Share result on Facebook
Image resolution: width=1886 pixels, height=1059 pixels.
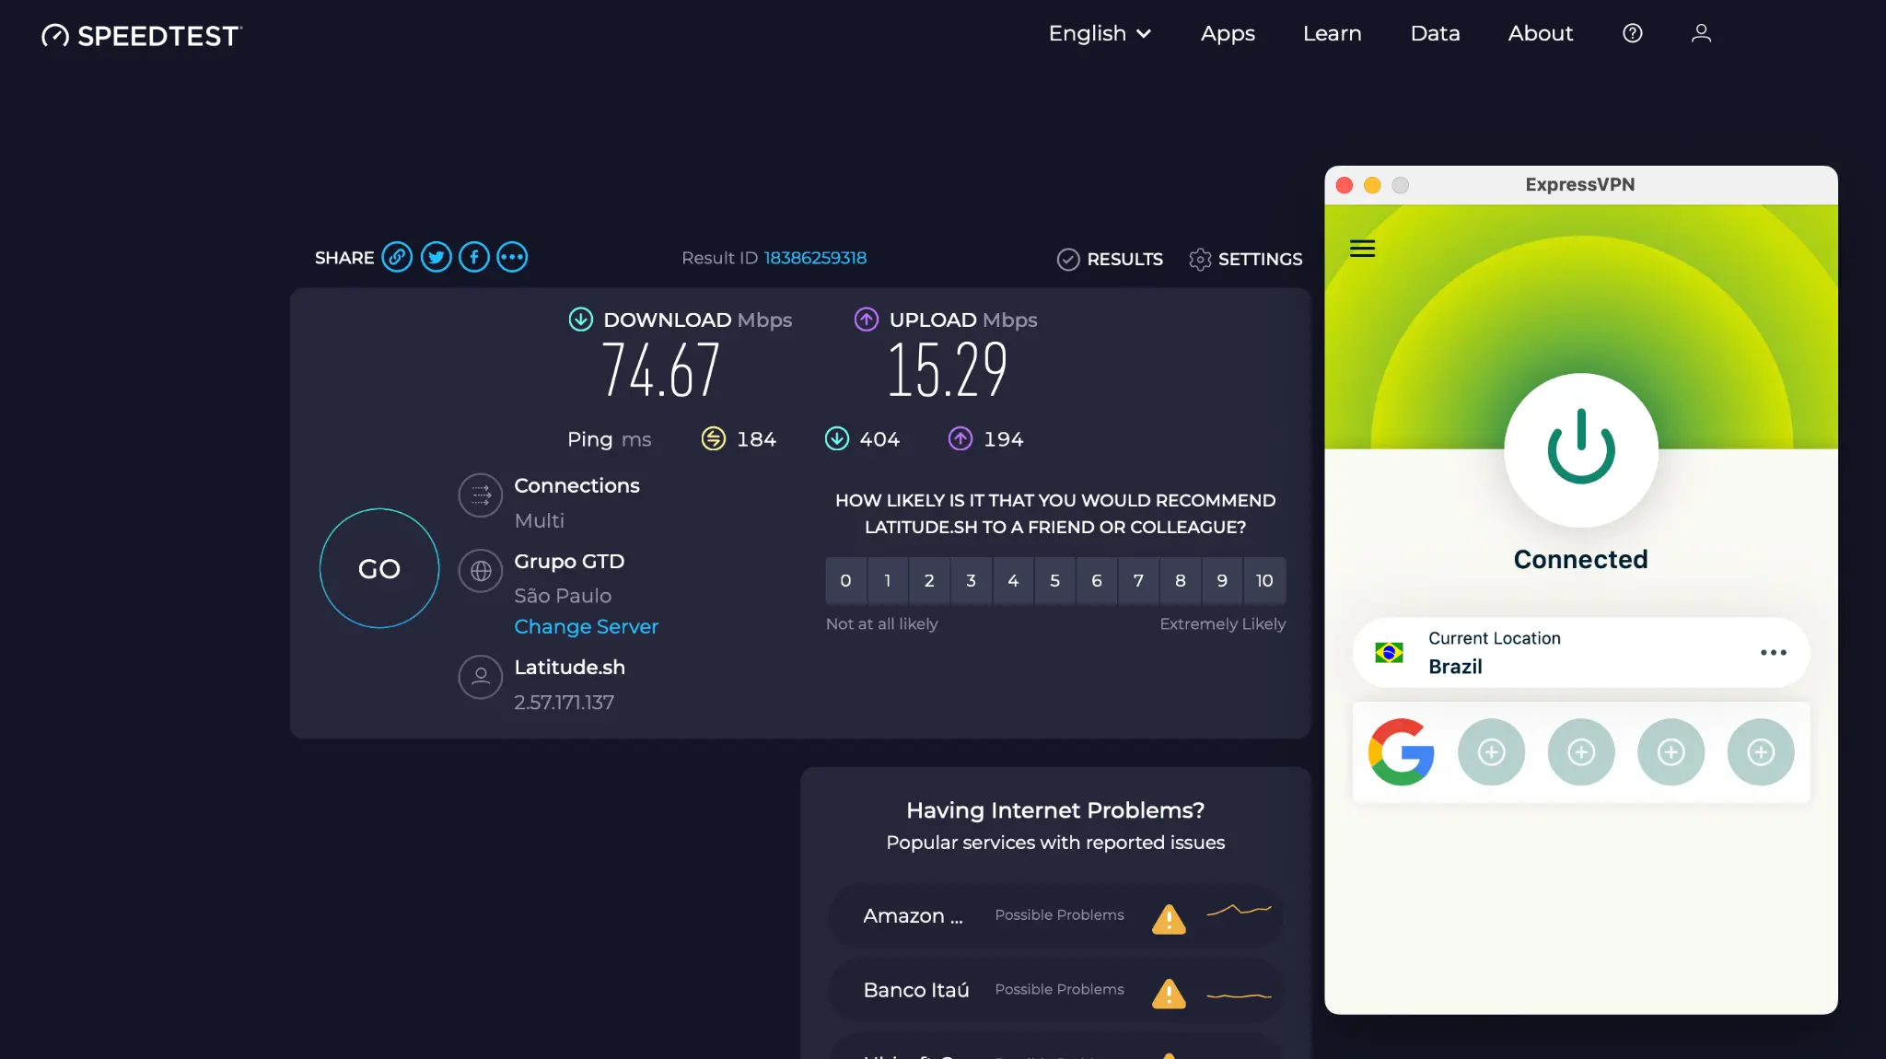click(x=473, y=257)
